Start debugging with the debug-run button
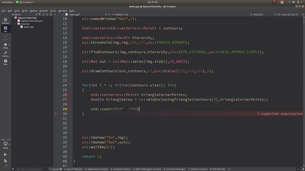Image resolution: width=305 pixels, height=171 pixels. pos(5,161)
